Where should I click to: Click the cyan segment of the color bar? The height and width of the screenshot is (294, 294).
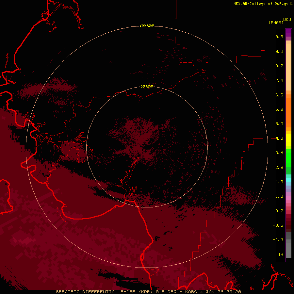tap(288, 180)
